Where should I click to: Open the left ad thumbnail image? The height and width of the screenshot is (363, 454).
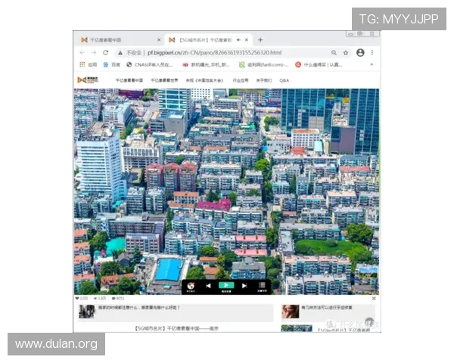coord(86,312)
